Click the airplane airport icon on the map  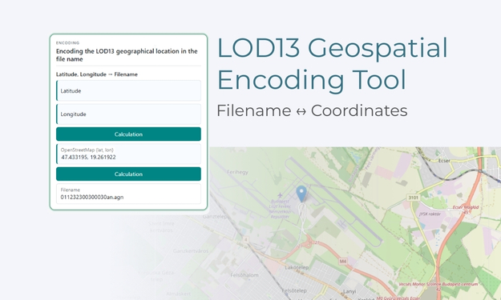280,194
